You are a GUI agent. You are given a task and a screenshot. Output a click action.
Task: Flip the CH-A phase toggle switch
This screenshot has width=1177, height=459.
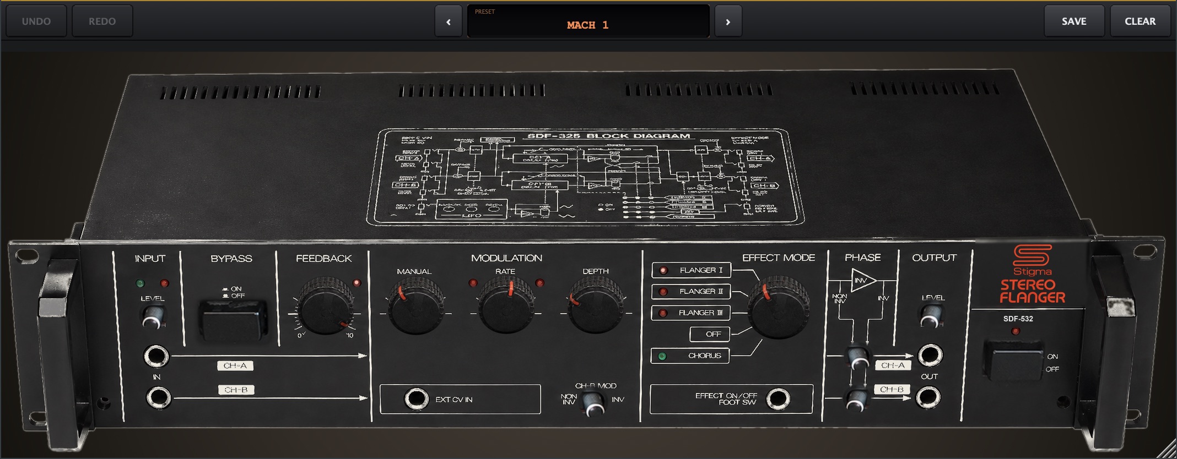pos(858,358)
